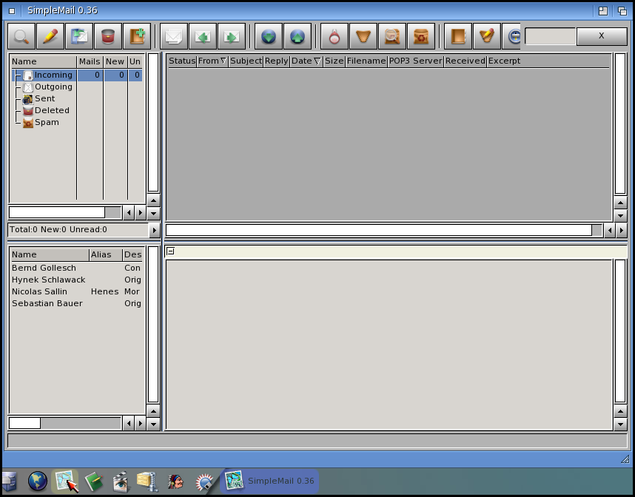
Task: Open the zipped cabinet archive dock icon
Action: (147, 481)
